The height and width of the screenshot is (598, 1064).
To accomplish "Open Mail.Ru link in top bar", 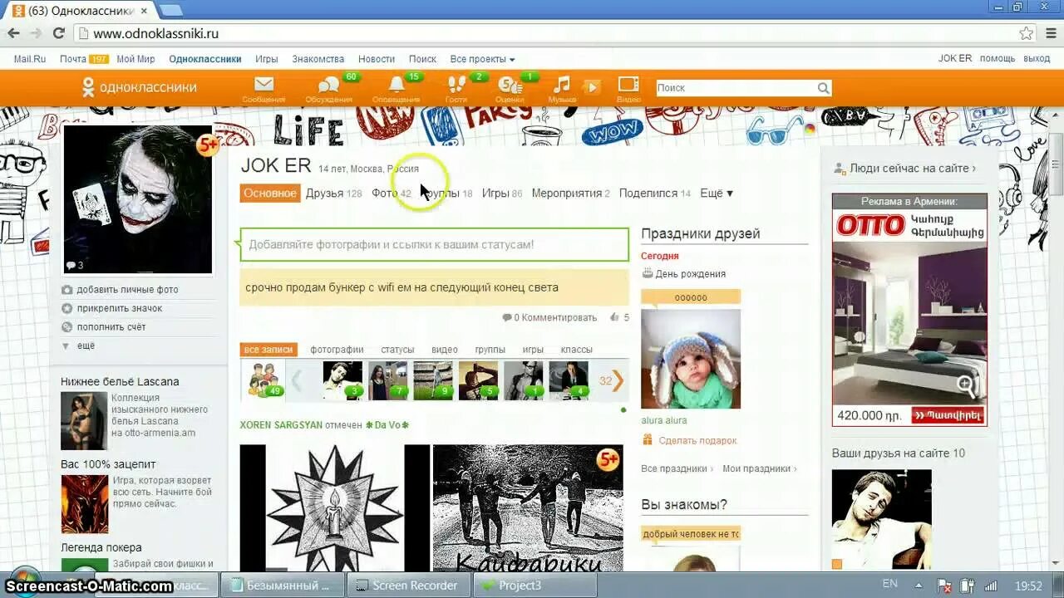I will (x=30, y=59).
